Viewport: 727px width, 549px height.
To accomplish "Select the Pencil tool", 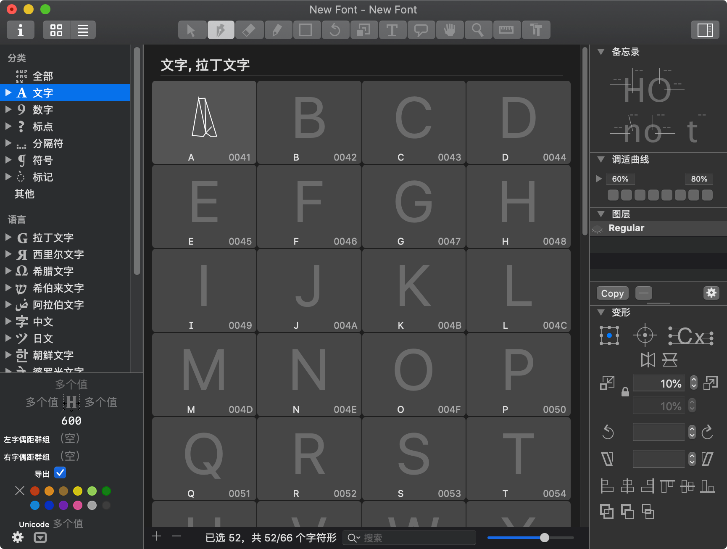I will pyautogui.click(x=278, y=30).
